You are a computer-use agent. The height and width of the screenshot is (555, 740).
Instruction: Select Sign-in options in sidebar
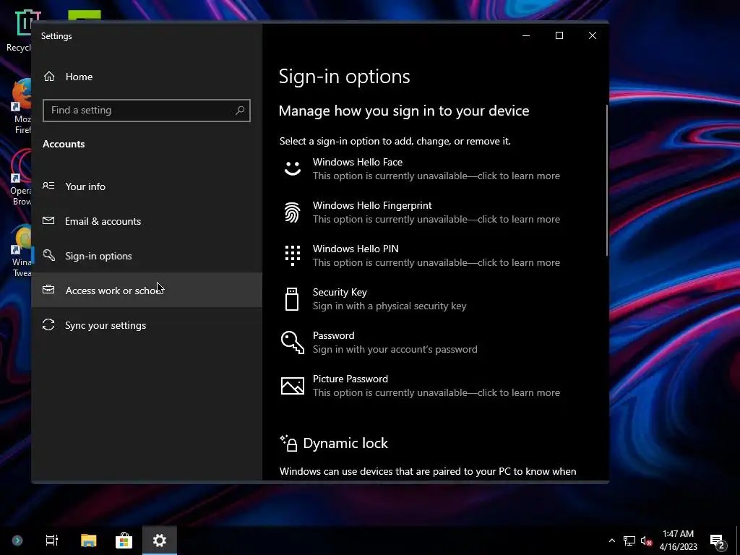coord(147,256)
